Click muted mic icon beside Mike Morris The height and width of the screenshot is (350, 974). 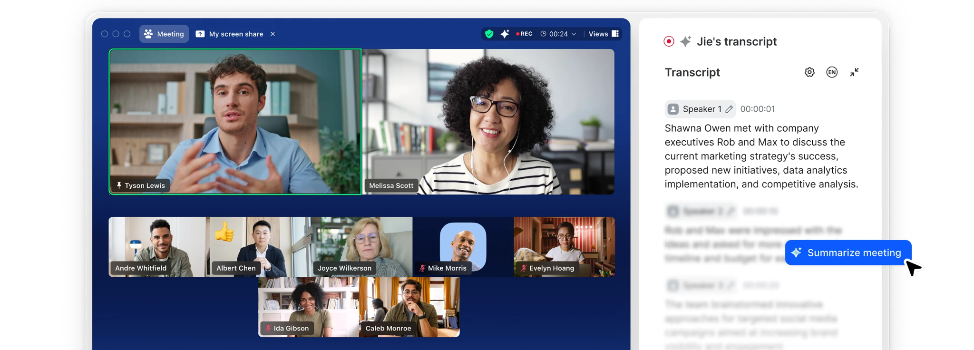click(422, 268)
